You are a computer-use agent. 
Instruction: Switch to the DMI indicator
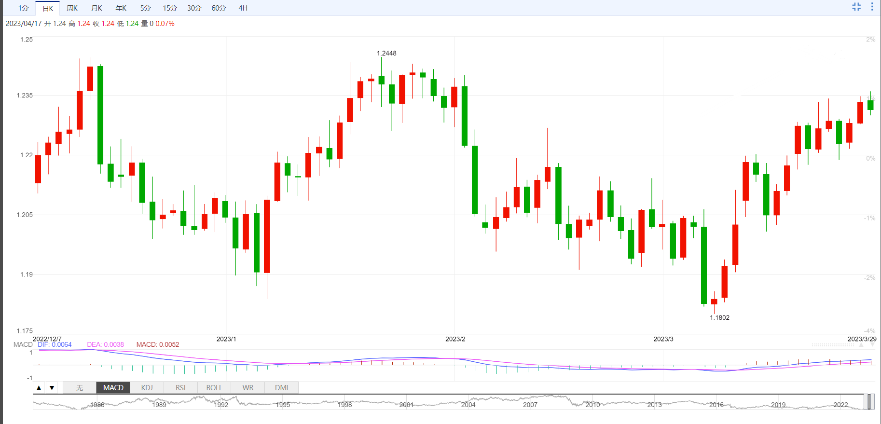pyautogui.click(x=281, y=388)
